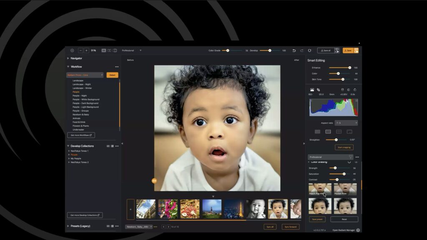Screen dimensions: 427x240
Task: Open the Professional mode dropdown in the toolbar
Action: pos(131,50)
